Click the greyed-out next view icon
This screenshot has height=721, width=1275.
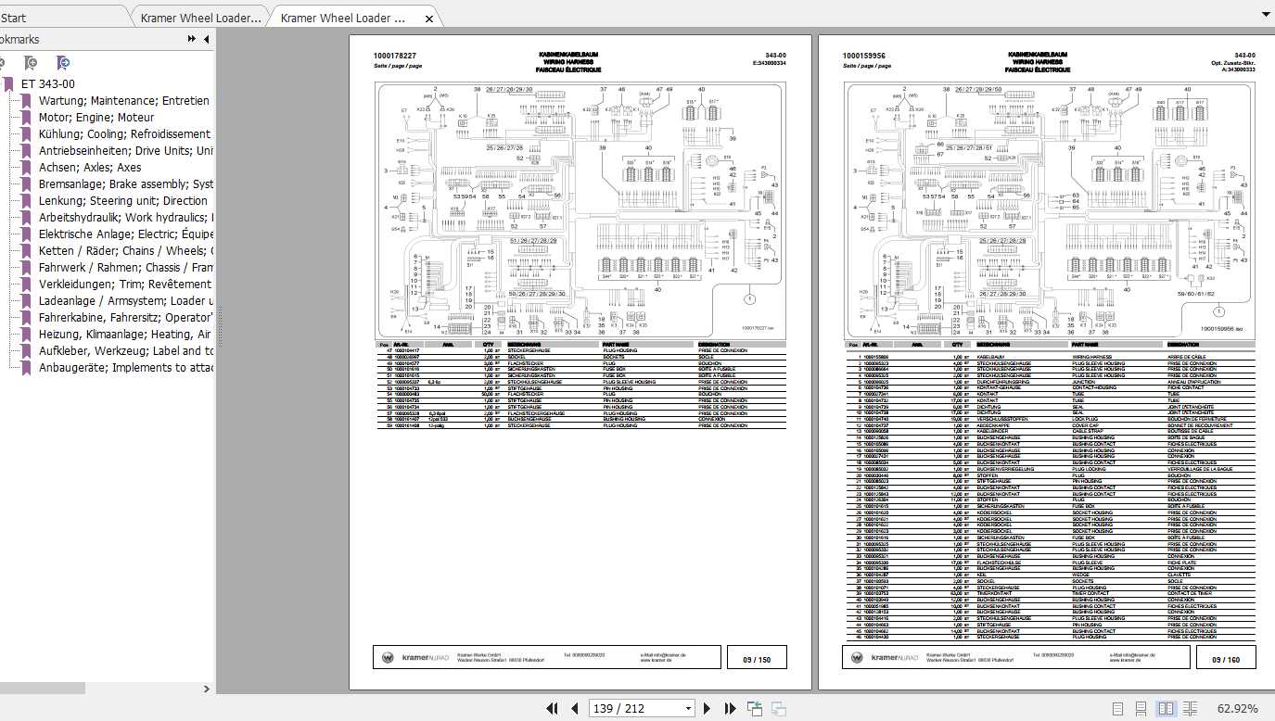point(778,709)
